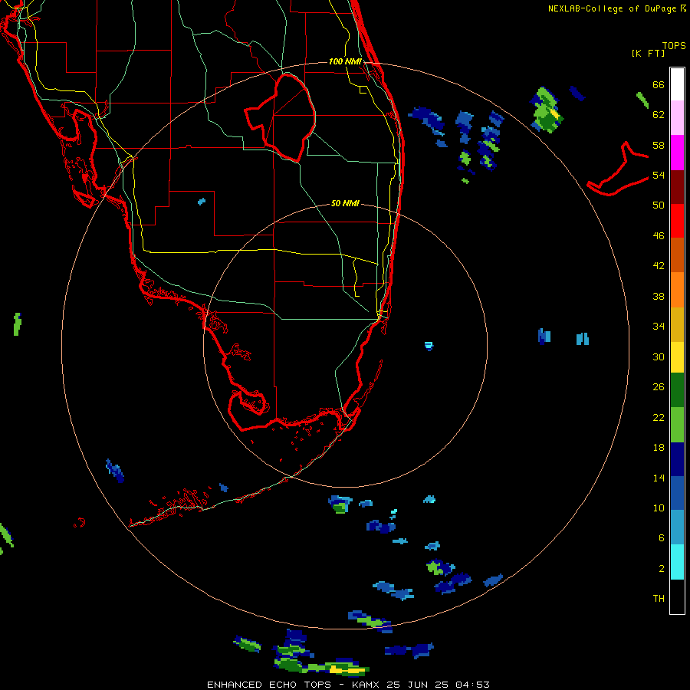This screenshot has height=690, width=690.
Task: Click the black TH legend band
Action: click(x=677, y=596)
